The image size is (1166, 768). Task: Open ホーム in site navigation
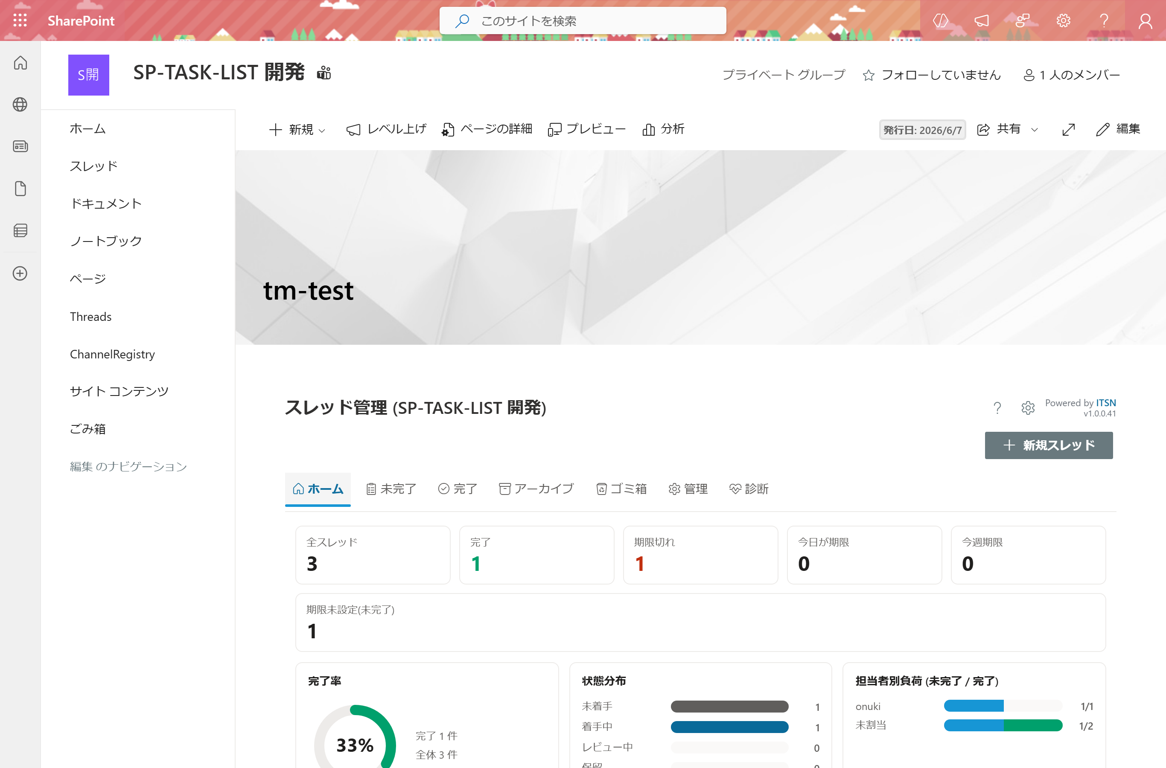(x=87, y=129)
